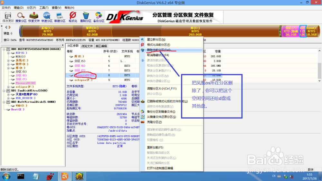This screenshot has width=322, height=181.
Task: Open the 工具(T) menu
Action: click(x=44, y=8)
